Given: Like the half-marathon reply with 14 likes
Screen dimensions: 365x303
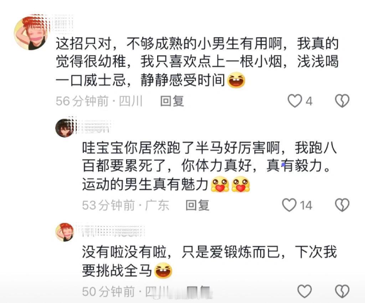Looking at the screenshot, I should 289,205.
